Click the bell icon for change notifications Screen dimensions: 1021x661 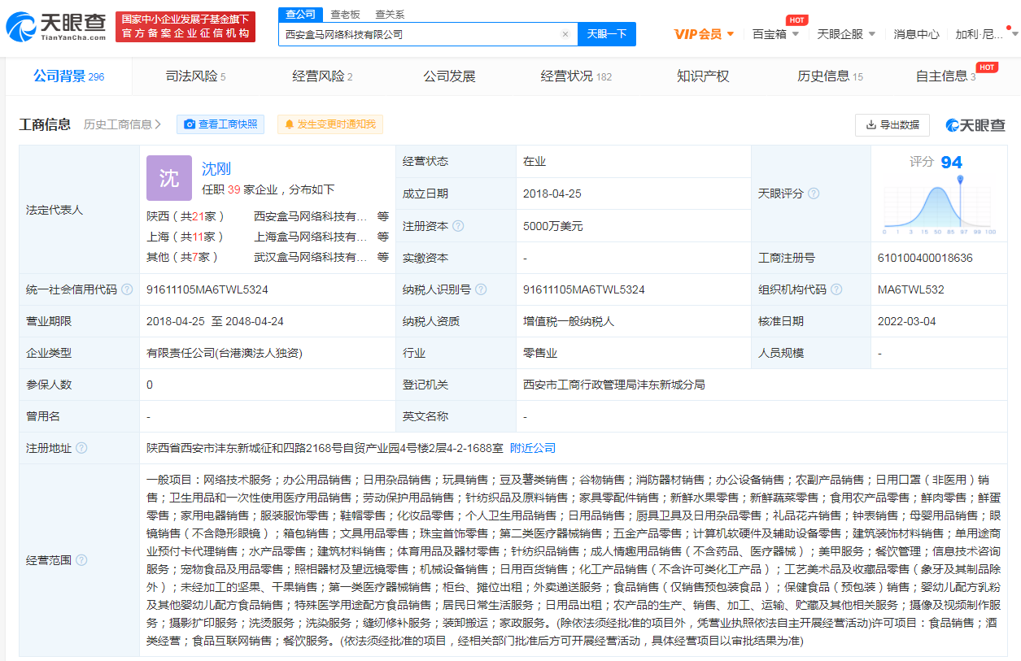coord(289,124)
